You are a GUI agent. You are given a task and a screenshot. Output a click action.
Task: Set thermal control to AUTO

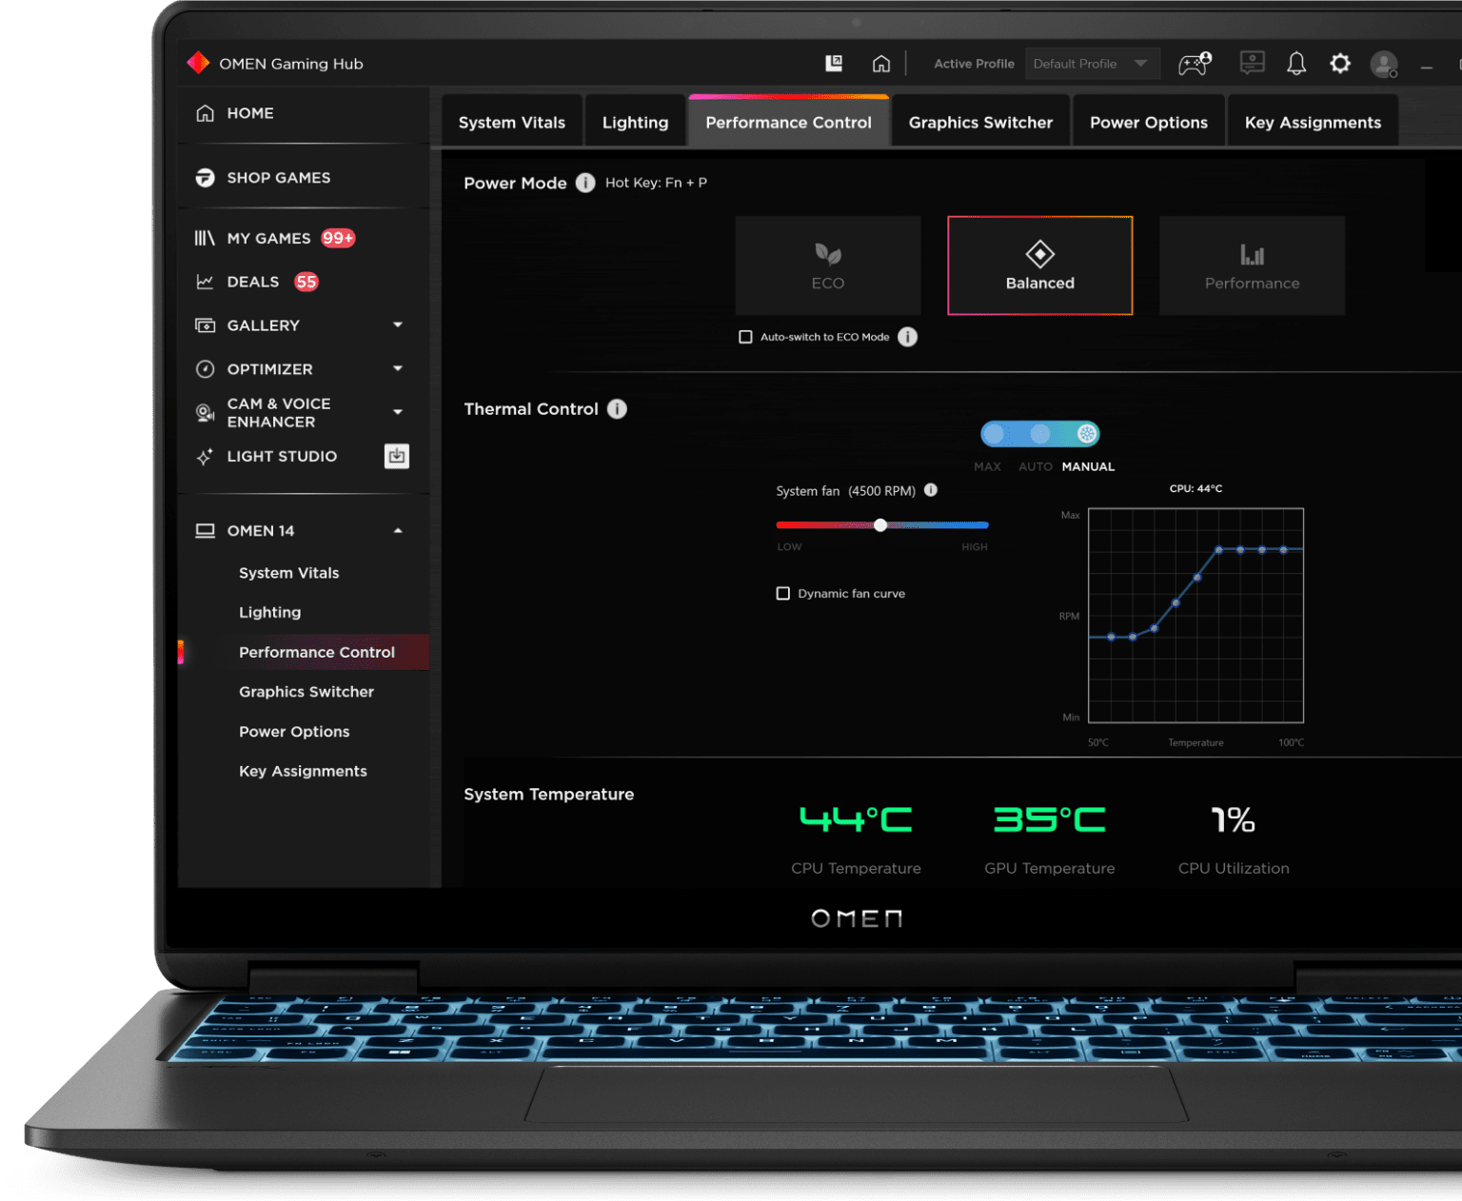tap(1040, 434)
